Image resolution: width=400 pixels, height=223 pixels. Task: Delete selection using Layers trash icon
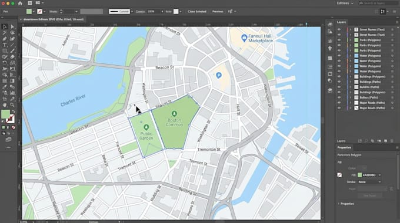coord(392,141)
